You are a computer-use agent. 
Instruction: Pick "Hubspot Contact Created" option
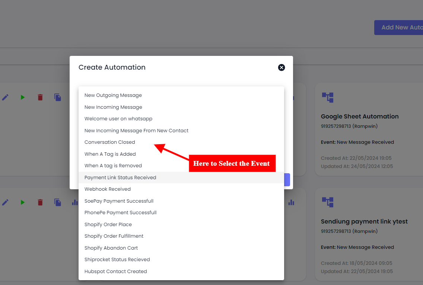click(116, 272)
